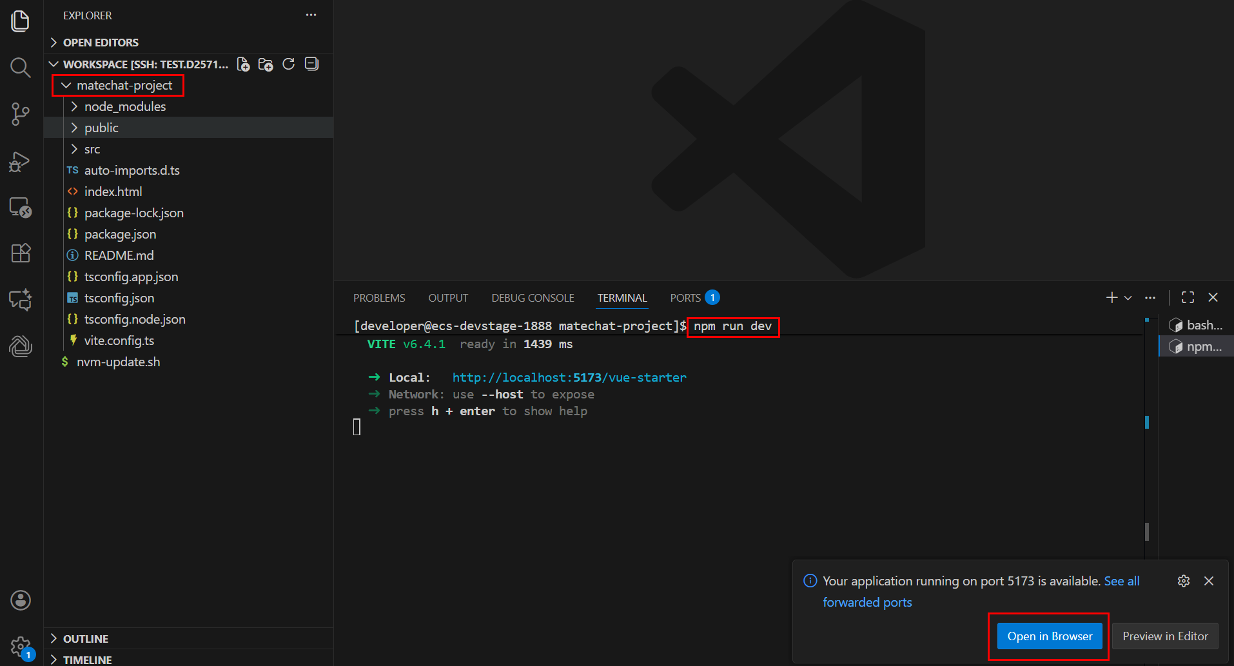Switch to the PORTS tab

pyautogui.click(x=685, y=298)
